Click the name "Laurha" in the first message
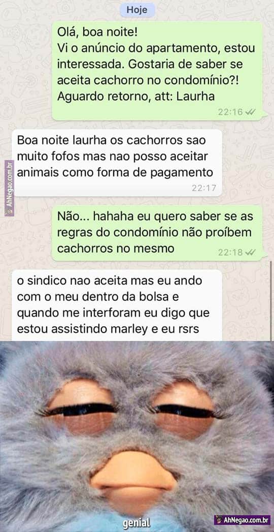274x532 pixels. 197,97
